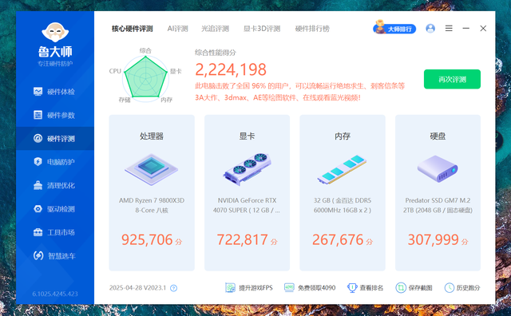Click the user account avatar icon
Image resolution: width=511 pixels, height=316 pixels.
point(430,29)
